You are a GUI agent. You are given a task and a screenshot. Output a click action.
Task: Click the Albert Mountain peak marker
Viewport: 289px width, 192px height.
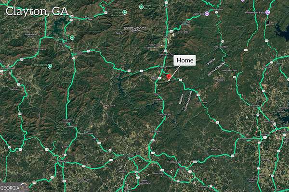141,7
